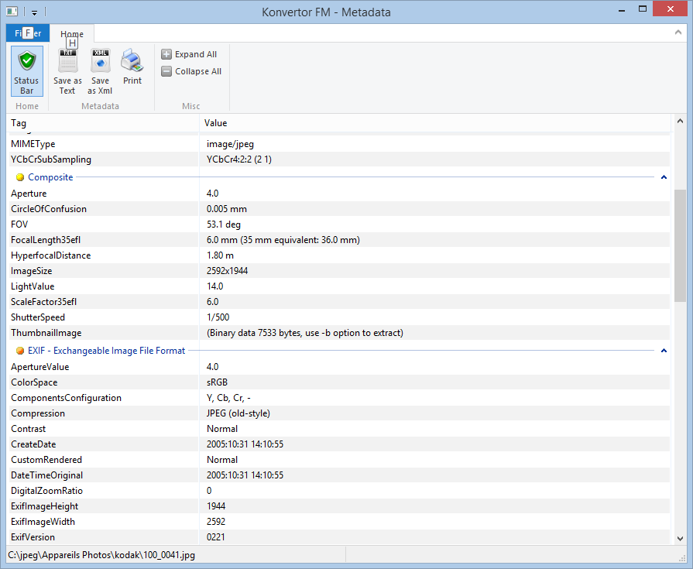Image resolution: width=693 pixels, height=569 pixels.
Task: Select the CreateDate row
Action: 338,444
